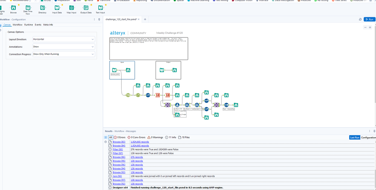Switch results to Configuration view
This screenshot has height=190, width=376.
tap(368, 137)
